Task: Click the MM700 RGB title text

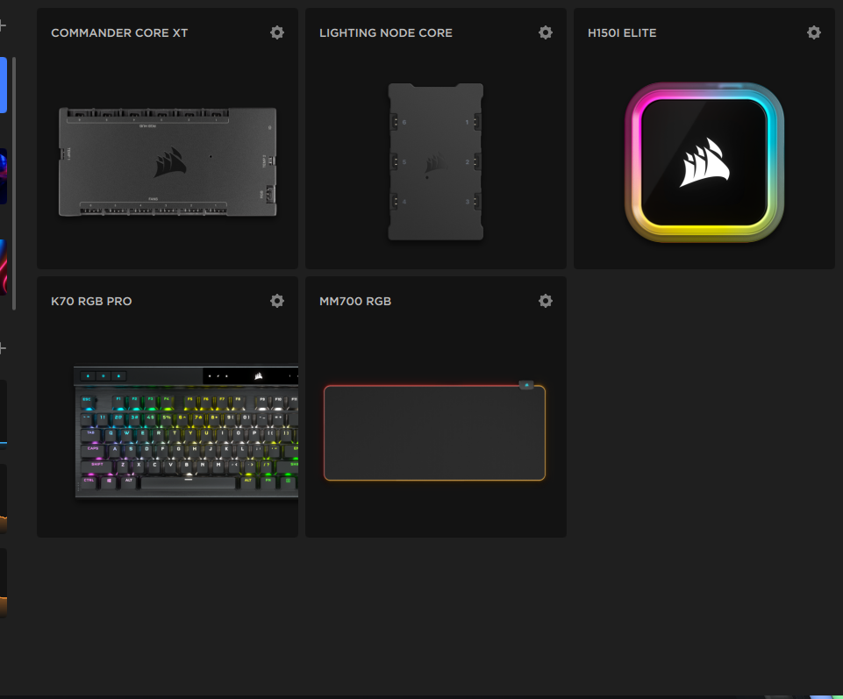Action: pyautogui.click(x=355, y=302)
